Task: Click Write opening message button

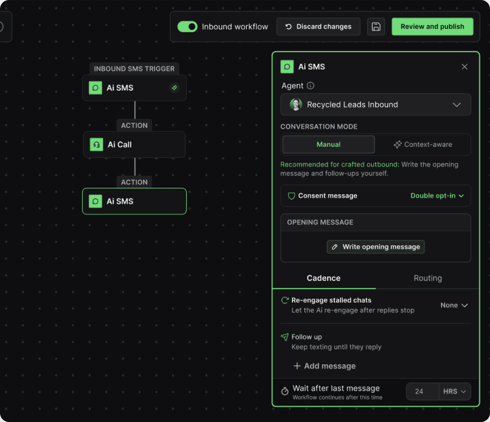Action: point(376,247)
